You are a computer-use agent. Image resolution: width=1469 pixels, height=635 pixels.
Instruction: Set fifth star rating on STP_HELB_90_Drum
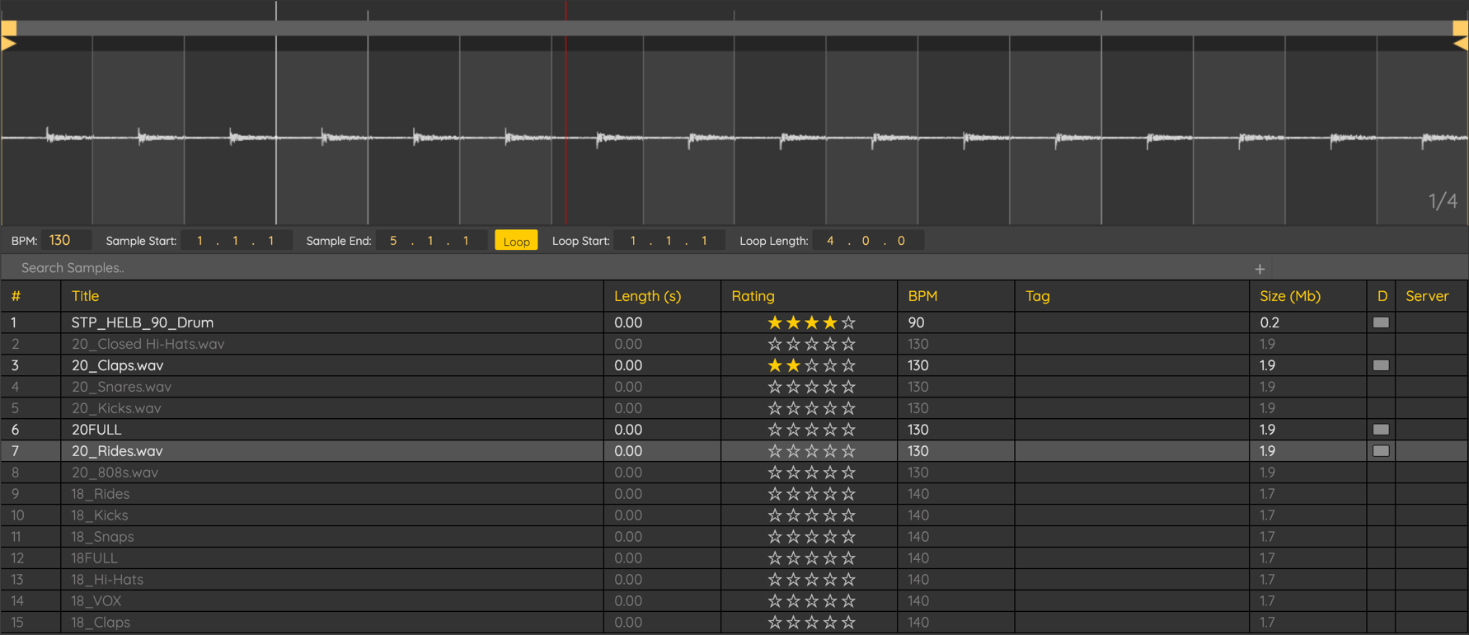848,322
